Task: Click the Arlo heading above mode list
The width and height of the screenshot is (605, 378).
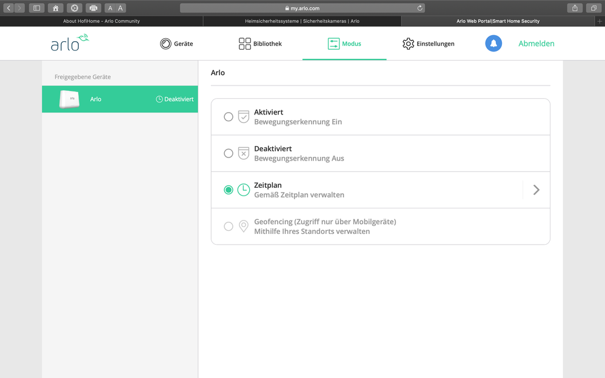Action: pyautogui.click(x=218, y=73)
